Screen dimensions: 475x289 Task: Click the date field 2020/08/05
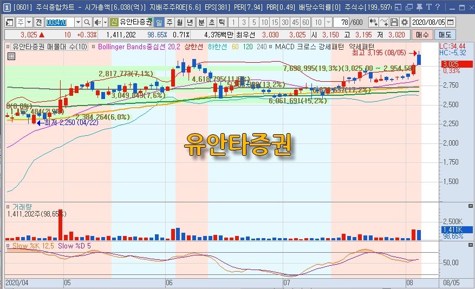(428, 22)
